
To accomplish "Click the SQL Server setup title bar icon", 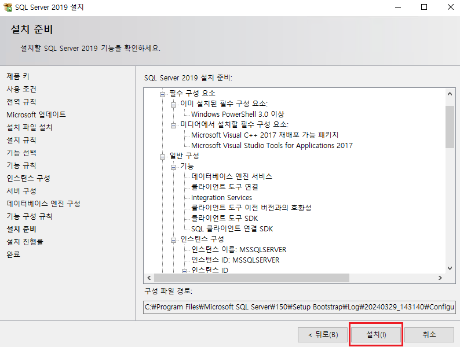I will tap(8, 7).
